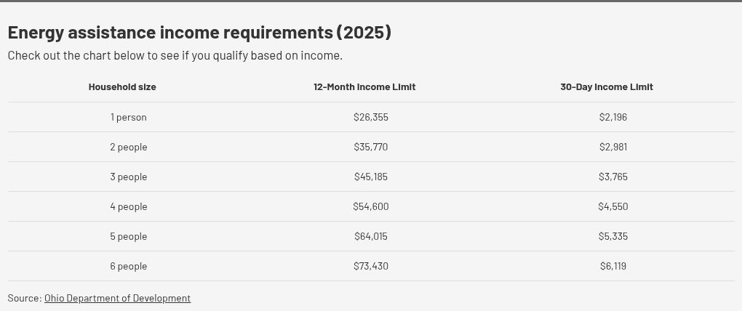Click the 'Check out the chart below' subtitle

click(x=175, y=56)
